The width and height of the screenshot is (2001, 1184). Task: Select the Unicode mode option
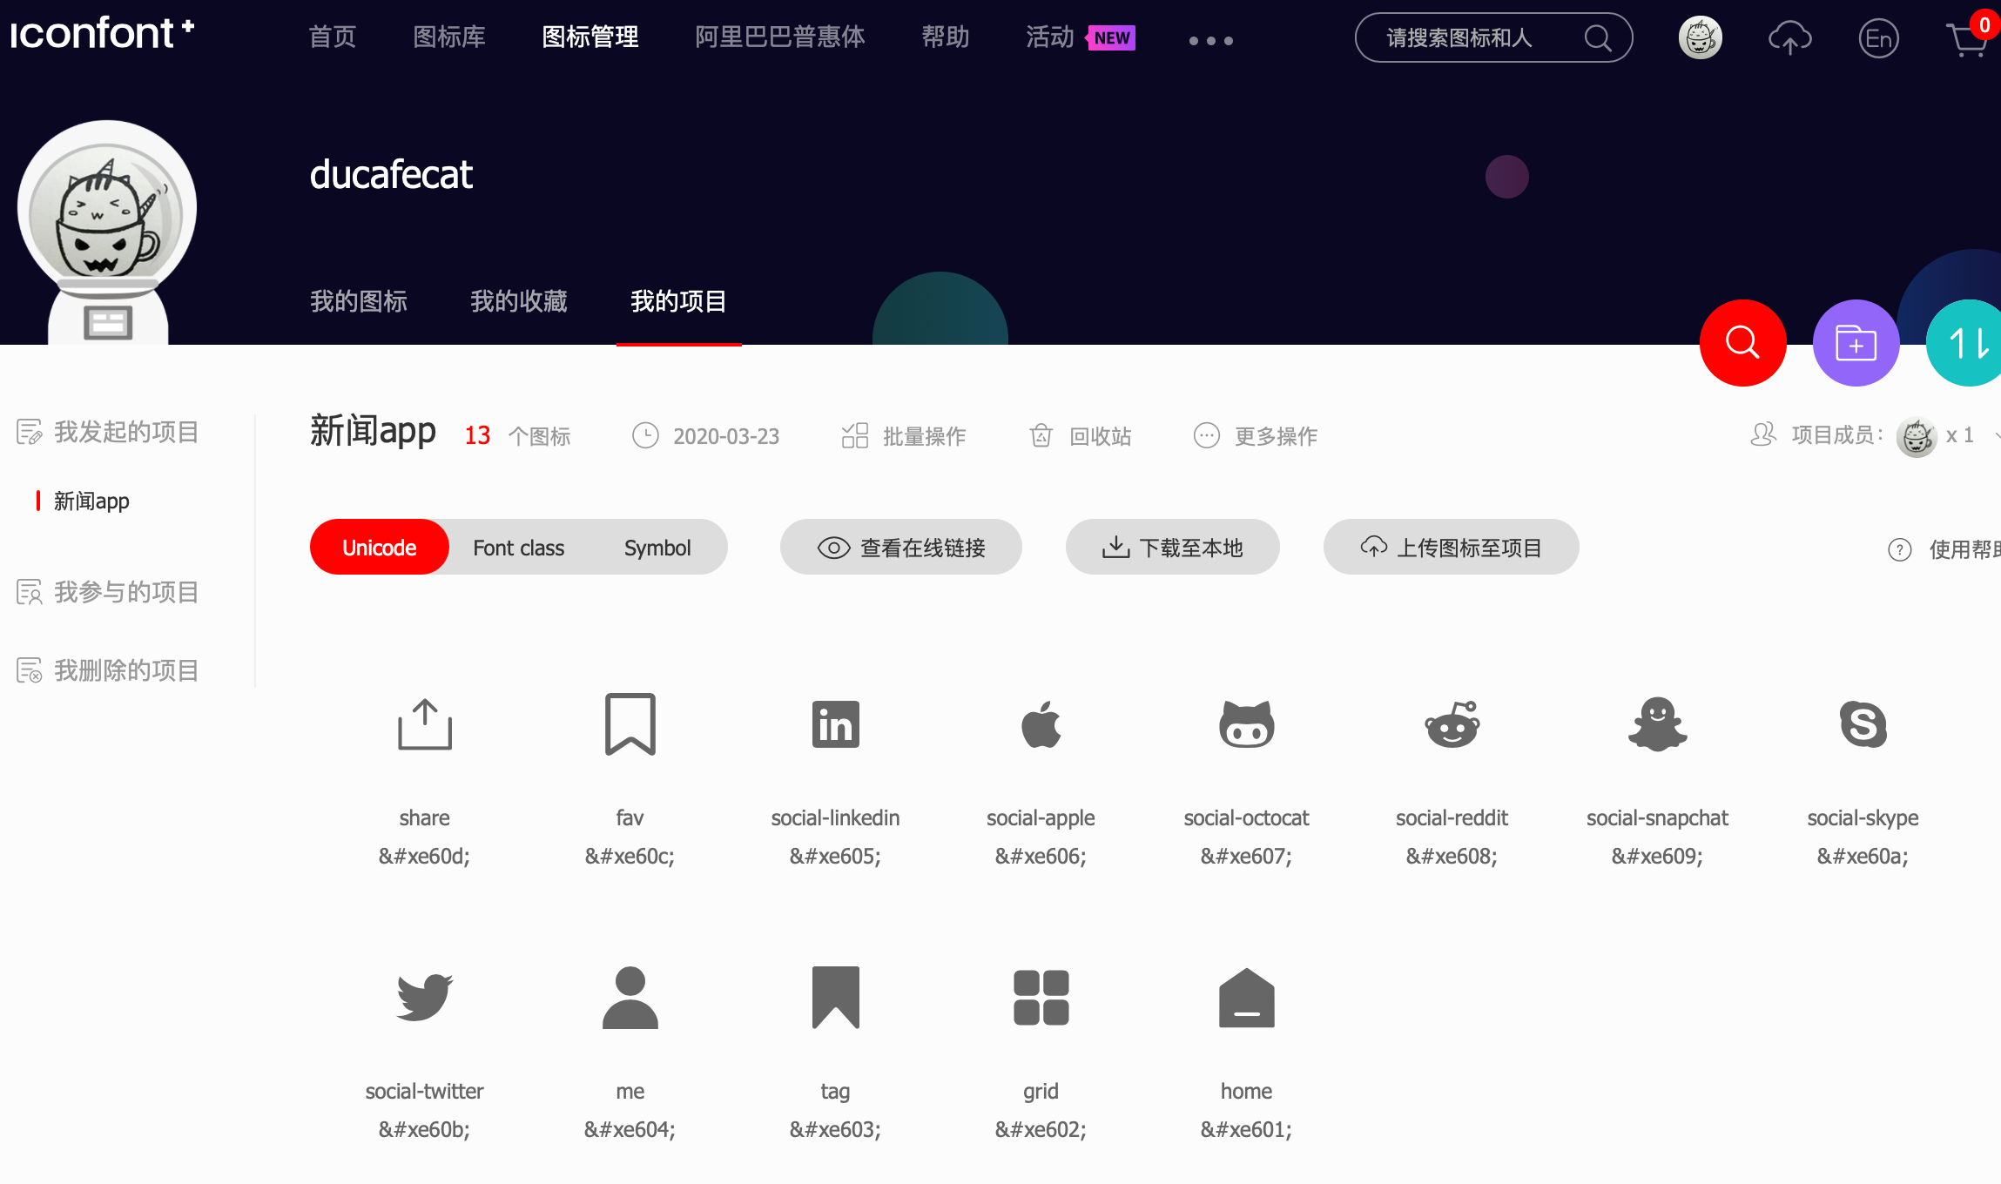point(379,548)
